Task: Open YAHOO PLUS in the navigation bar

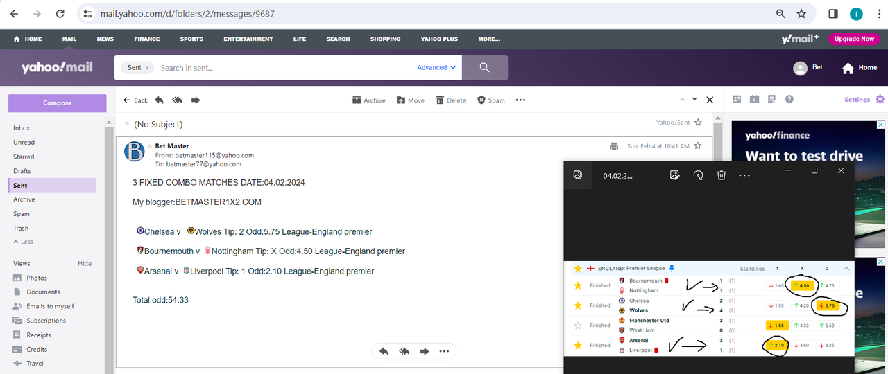Action: click(439, 39)
